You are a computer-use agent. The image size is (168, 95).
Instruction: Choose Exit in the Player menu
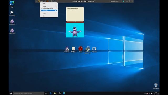click(x=49, y=16)
